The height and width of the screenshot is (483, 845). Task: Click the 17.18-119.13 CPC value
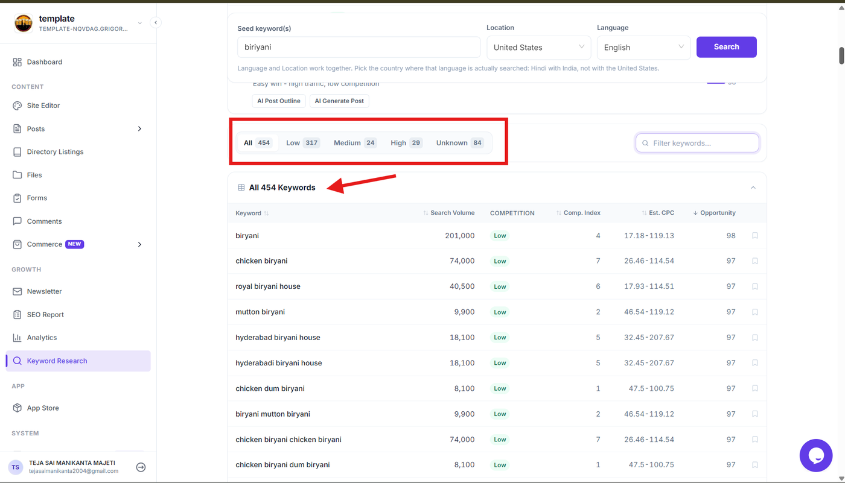point(649,236)
